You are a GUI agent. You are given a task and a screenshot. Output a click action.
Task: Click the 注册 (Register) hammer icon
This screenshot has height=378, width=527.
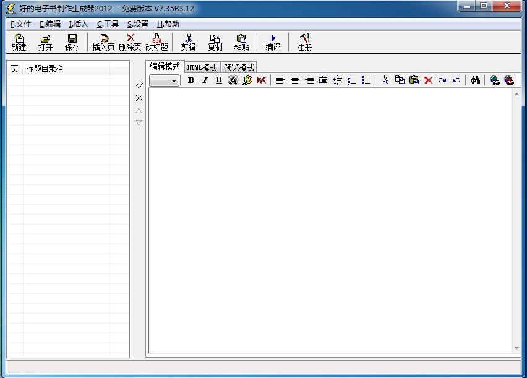coord(304,42)
